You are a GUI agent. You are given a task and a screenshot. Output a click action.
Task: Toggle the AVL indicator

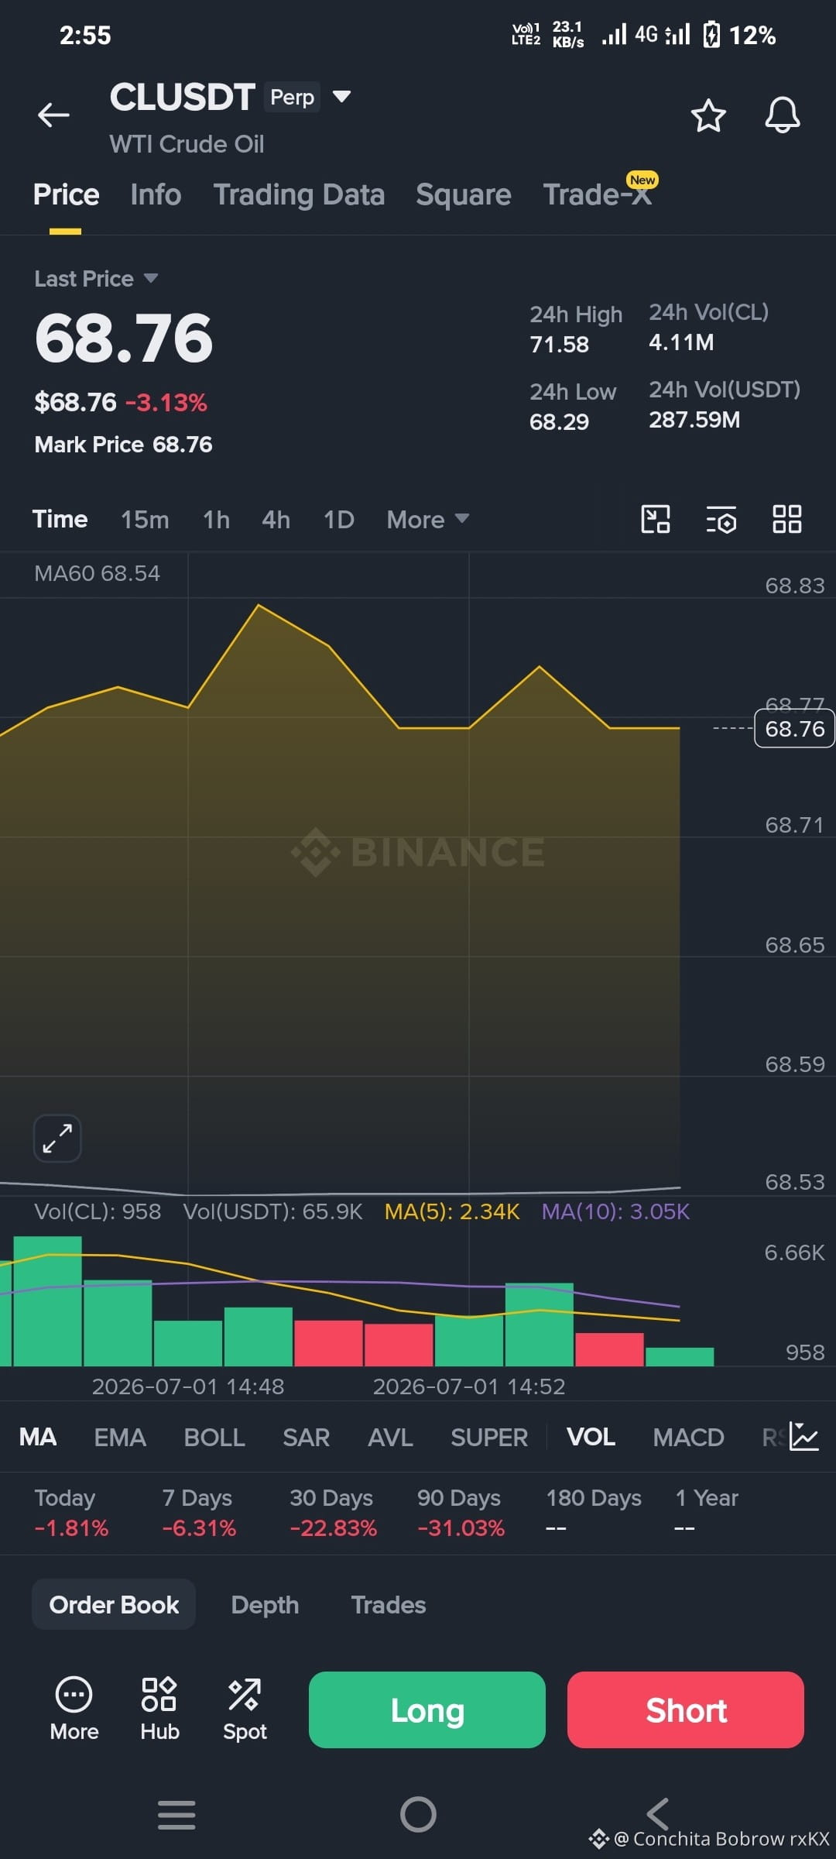click(390, 1438)
